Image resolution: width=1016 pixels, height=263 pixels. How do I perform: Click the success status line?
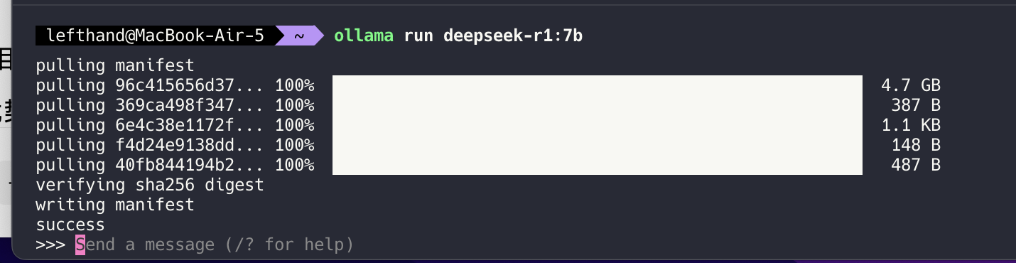70,225
